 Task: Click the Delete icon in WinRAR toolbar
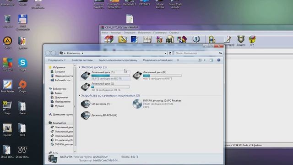(x=159, y=39)
